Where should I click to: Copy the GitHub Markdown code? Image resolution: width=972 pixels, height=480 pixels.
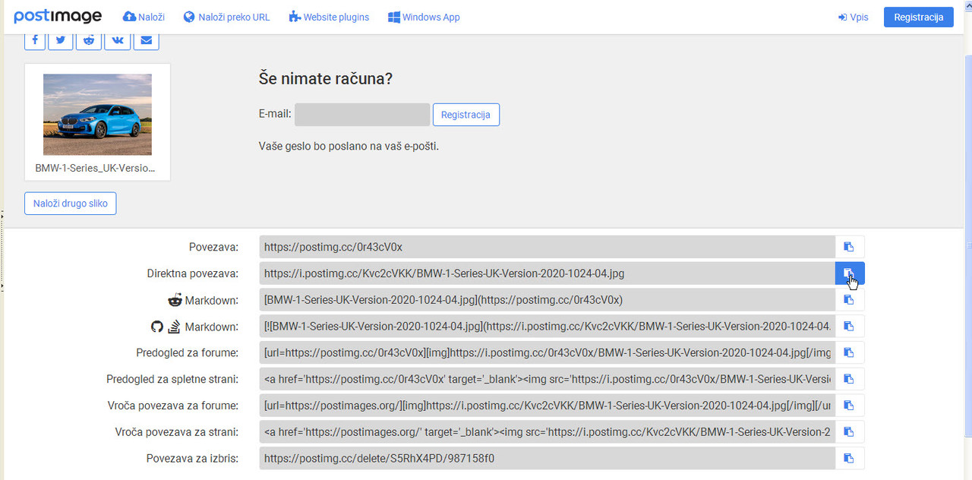click(x=850, y=327)
